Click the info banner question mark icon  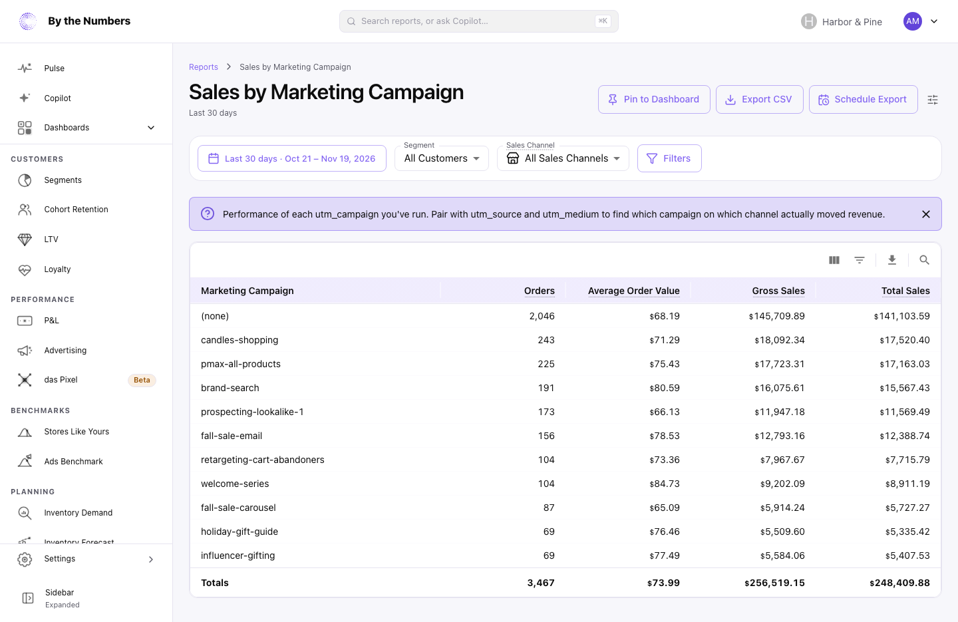[x=208, y=214]
